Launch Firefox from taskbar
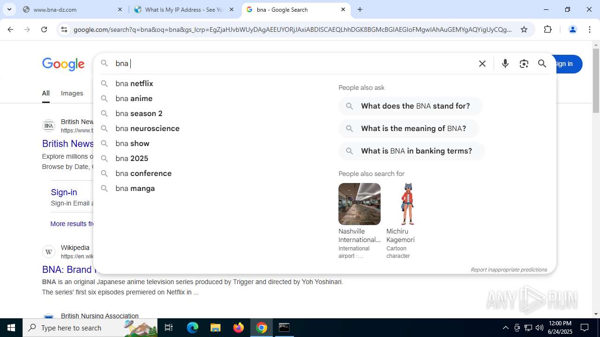The width and height of the screenshot is (600, 337). (239, 328)
